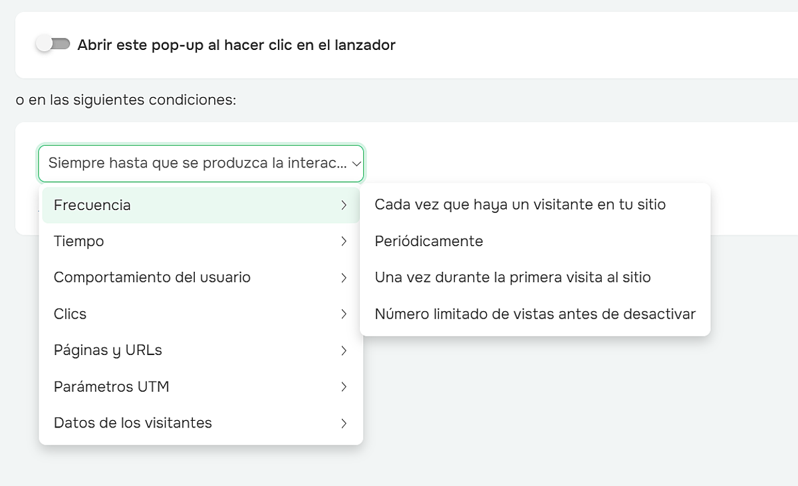Open the 'Siempre hasta que se produzca' dropdown
Image resolution: width=798 pixels, height=486 pixels.
click(x=201, y=164)
